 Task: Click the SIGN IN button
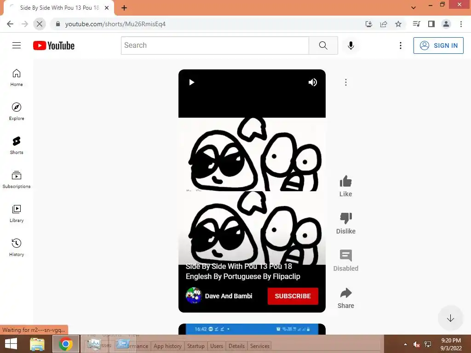[x=438, y=46]
